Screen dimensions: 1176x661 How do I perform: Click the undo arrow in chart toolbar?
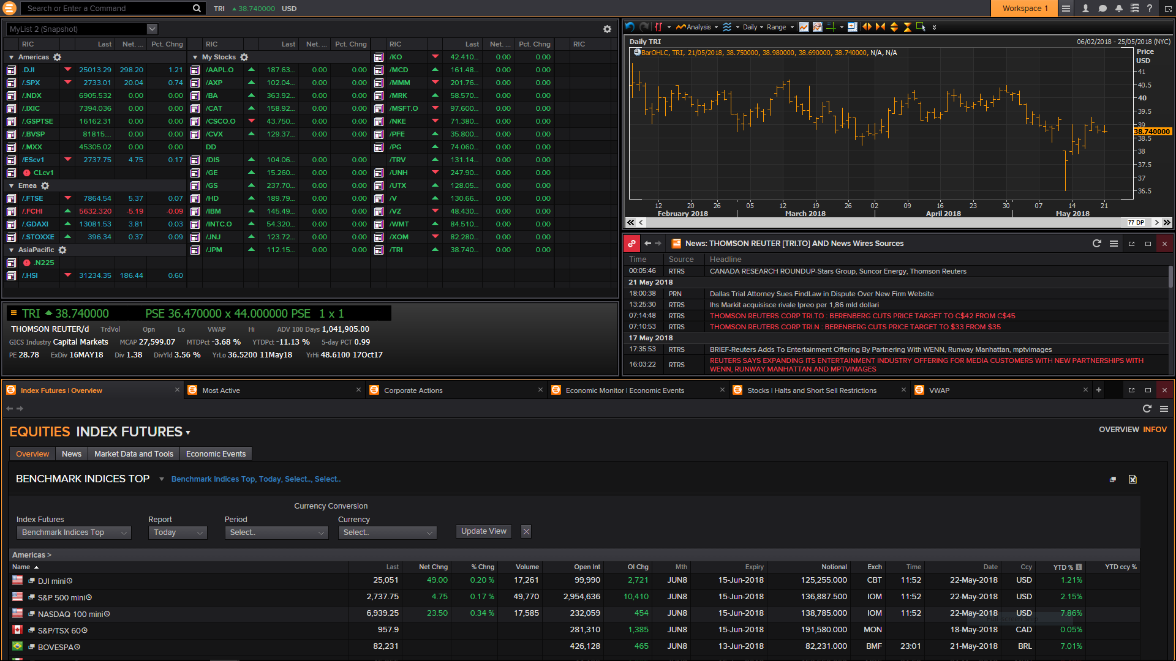pos(630,27)
